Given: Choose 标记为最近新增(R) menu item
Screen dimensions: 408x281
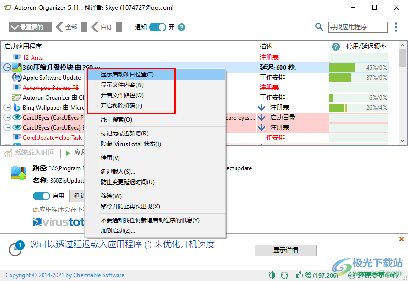Looking at the screenshot, I should pos(155,134).
